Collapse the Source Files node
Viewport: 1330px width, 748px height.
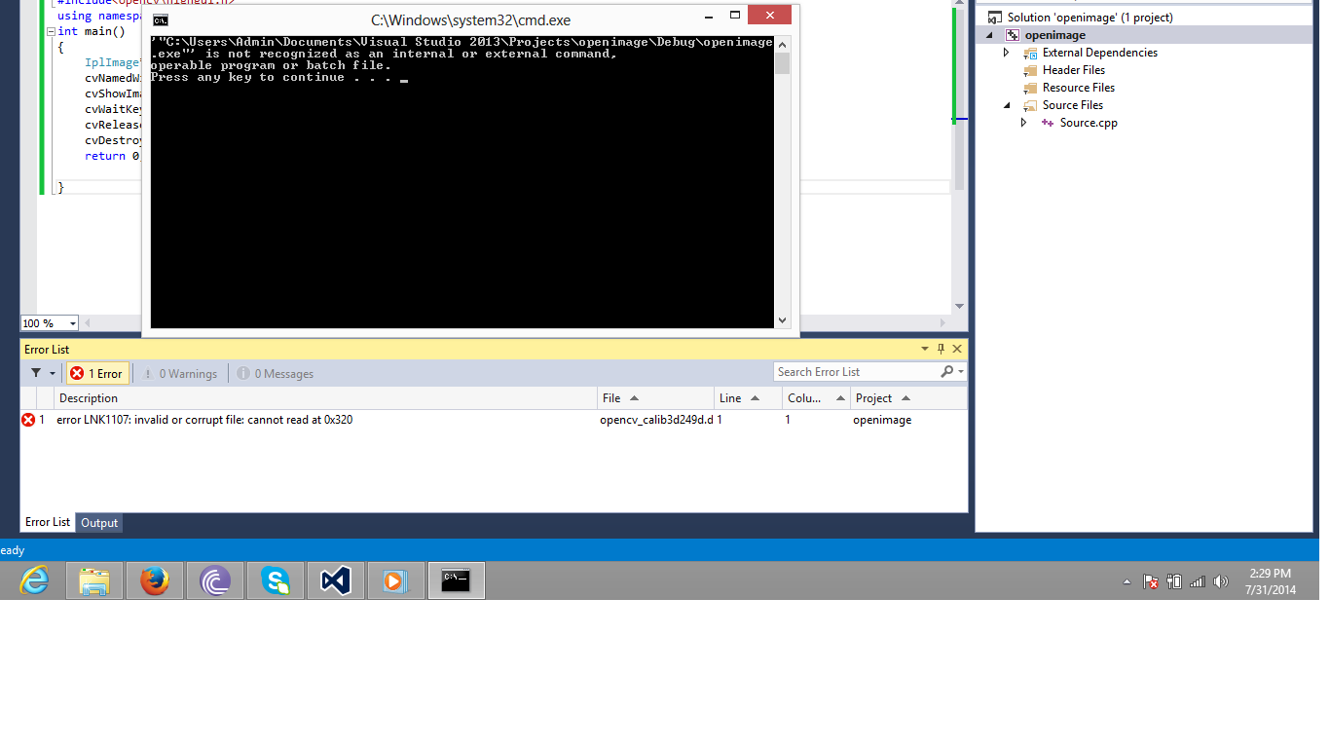click(x=1006, y=105)
